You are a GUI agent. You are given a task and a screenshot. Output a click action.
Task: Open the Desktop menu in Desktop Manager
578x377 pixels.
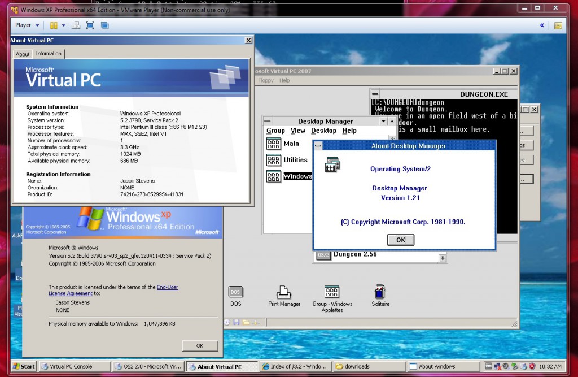pos(323,131)
